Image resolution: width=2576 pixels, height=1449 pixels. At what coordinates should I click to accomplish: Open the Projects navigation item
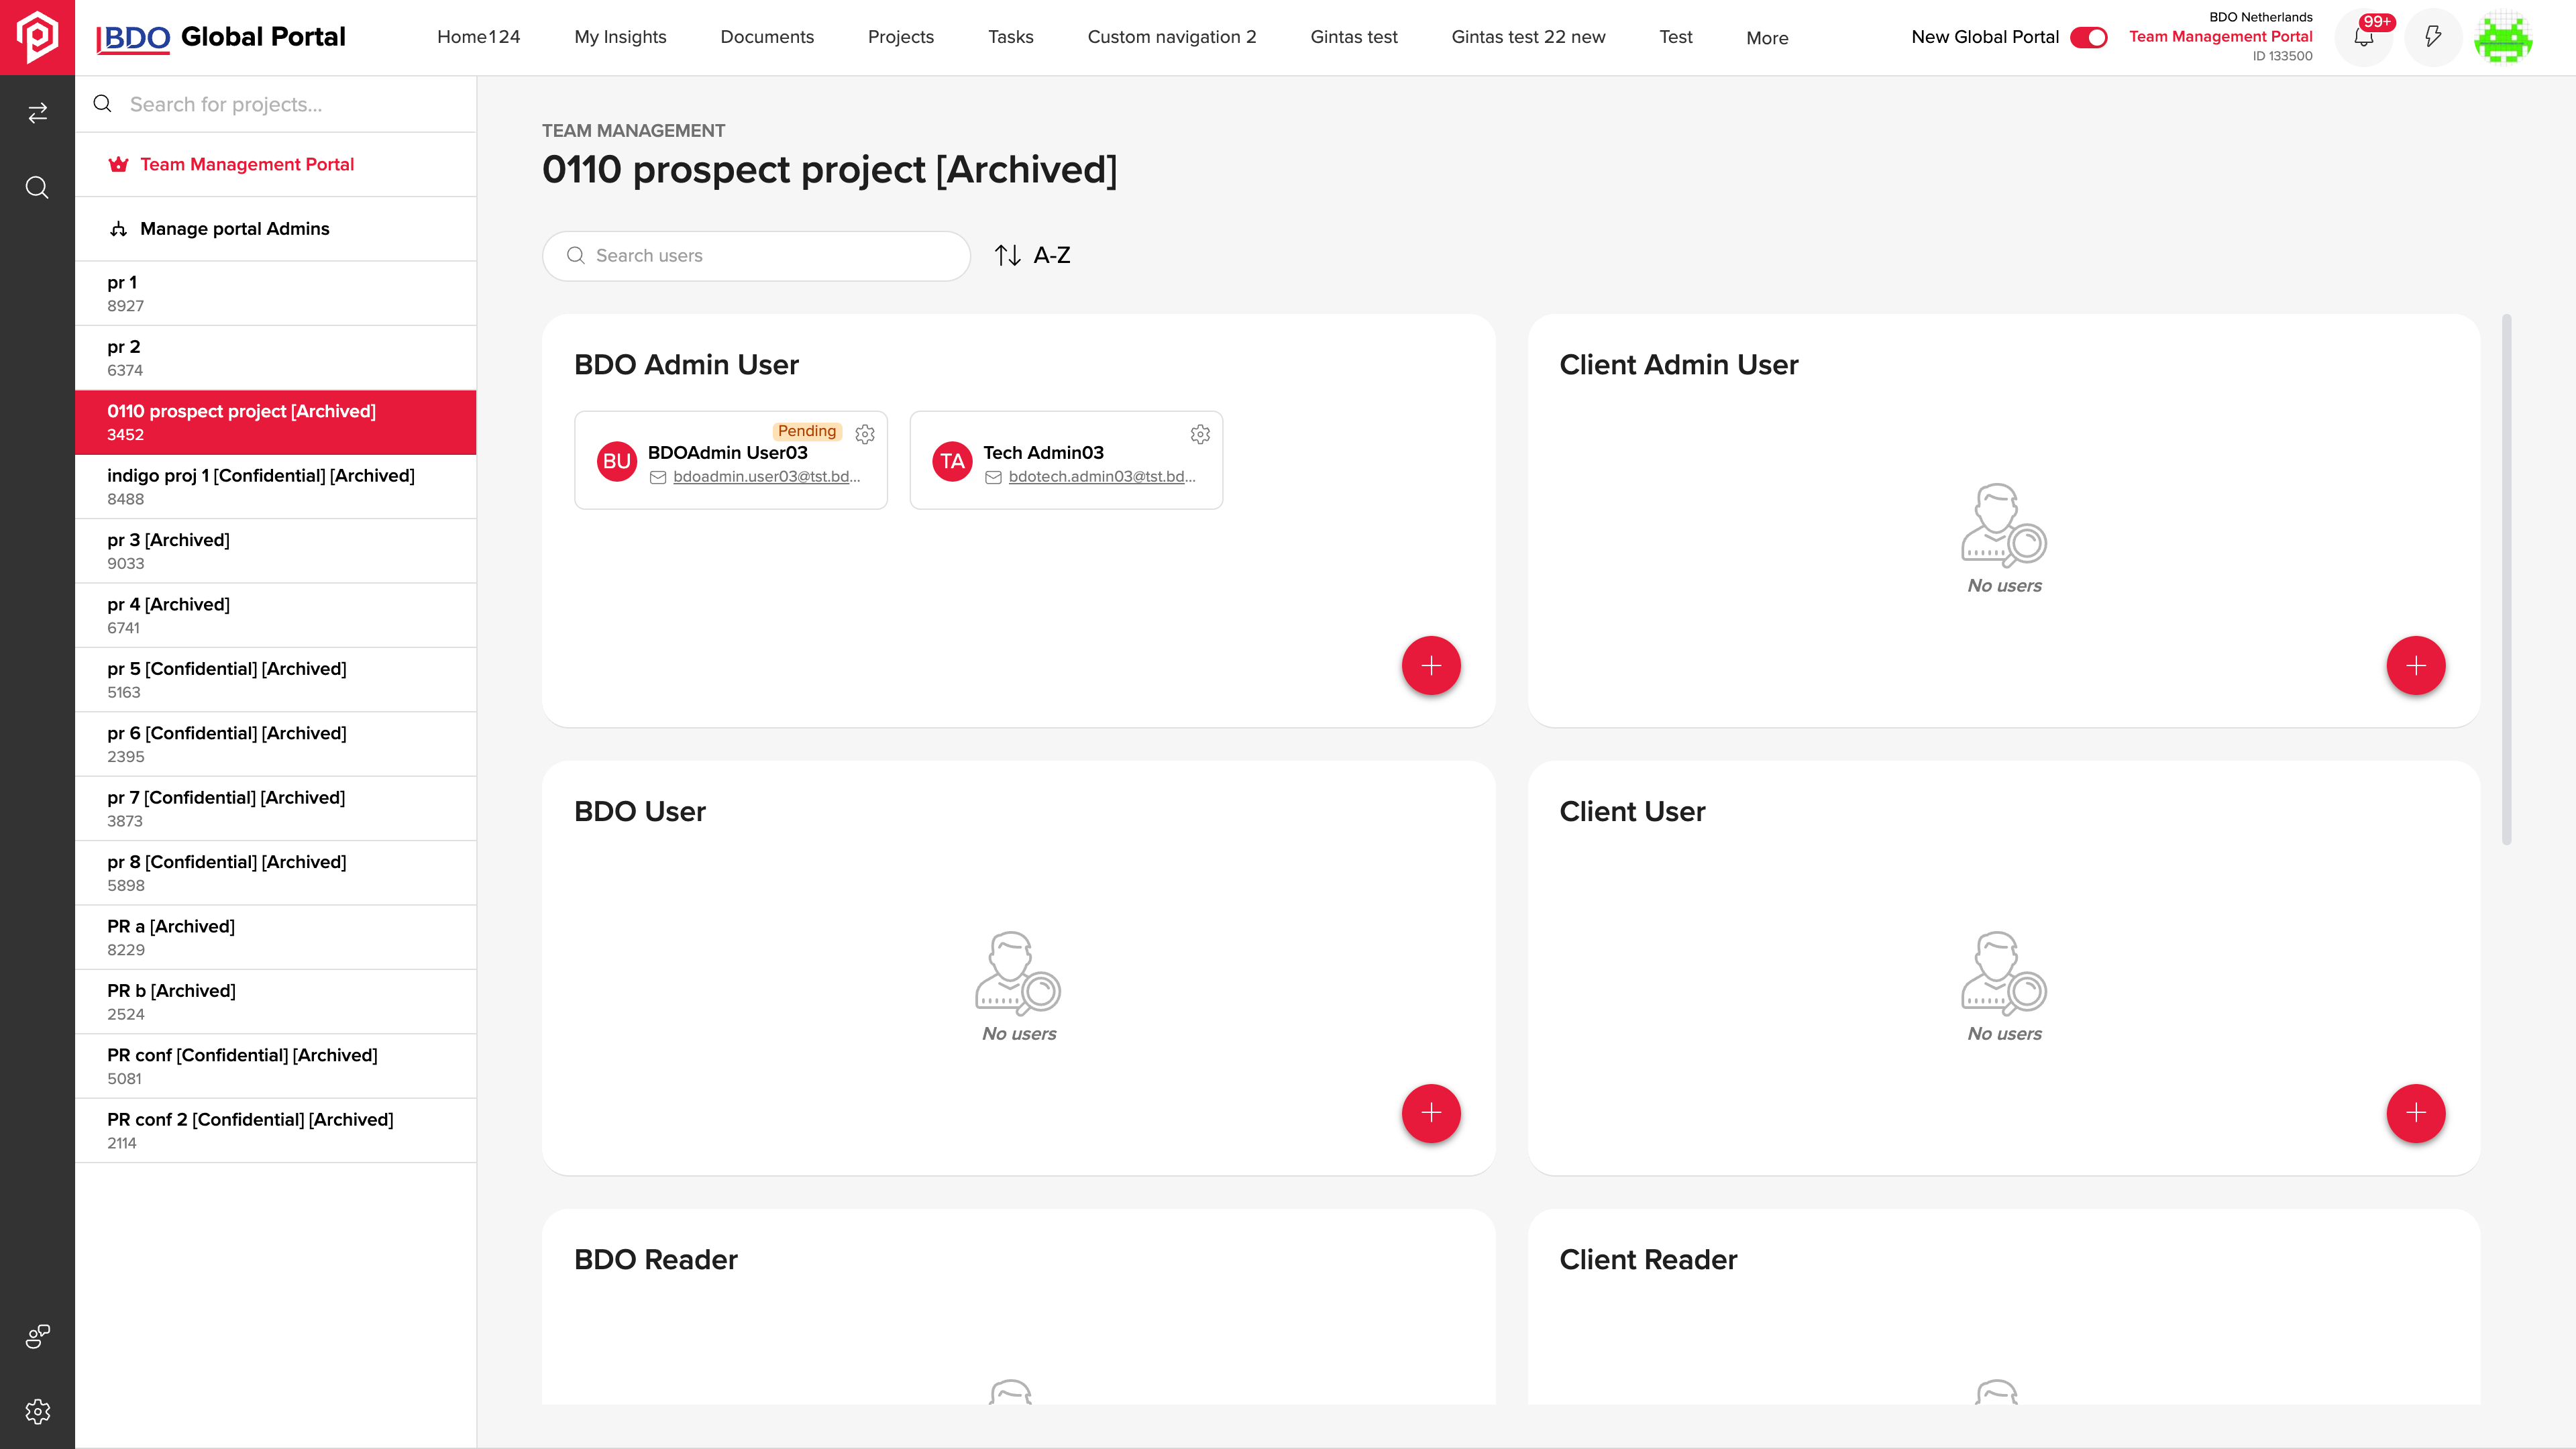pyautogui.click(x=901, y=37)
